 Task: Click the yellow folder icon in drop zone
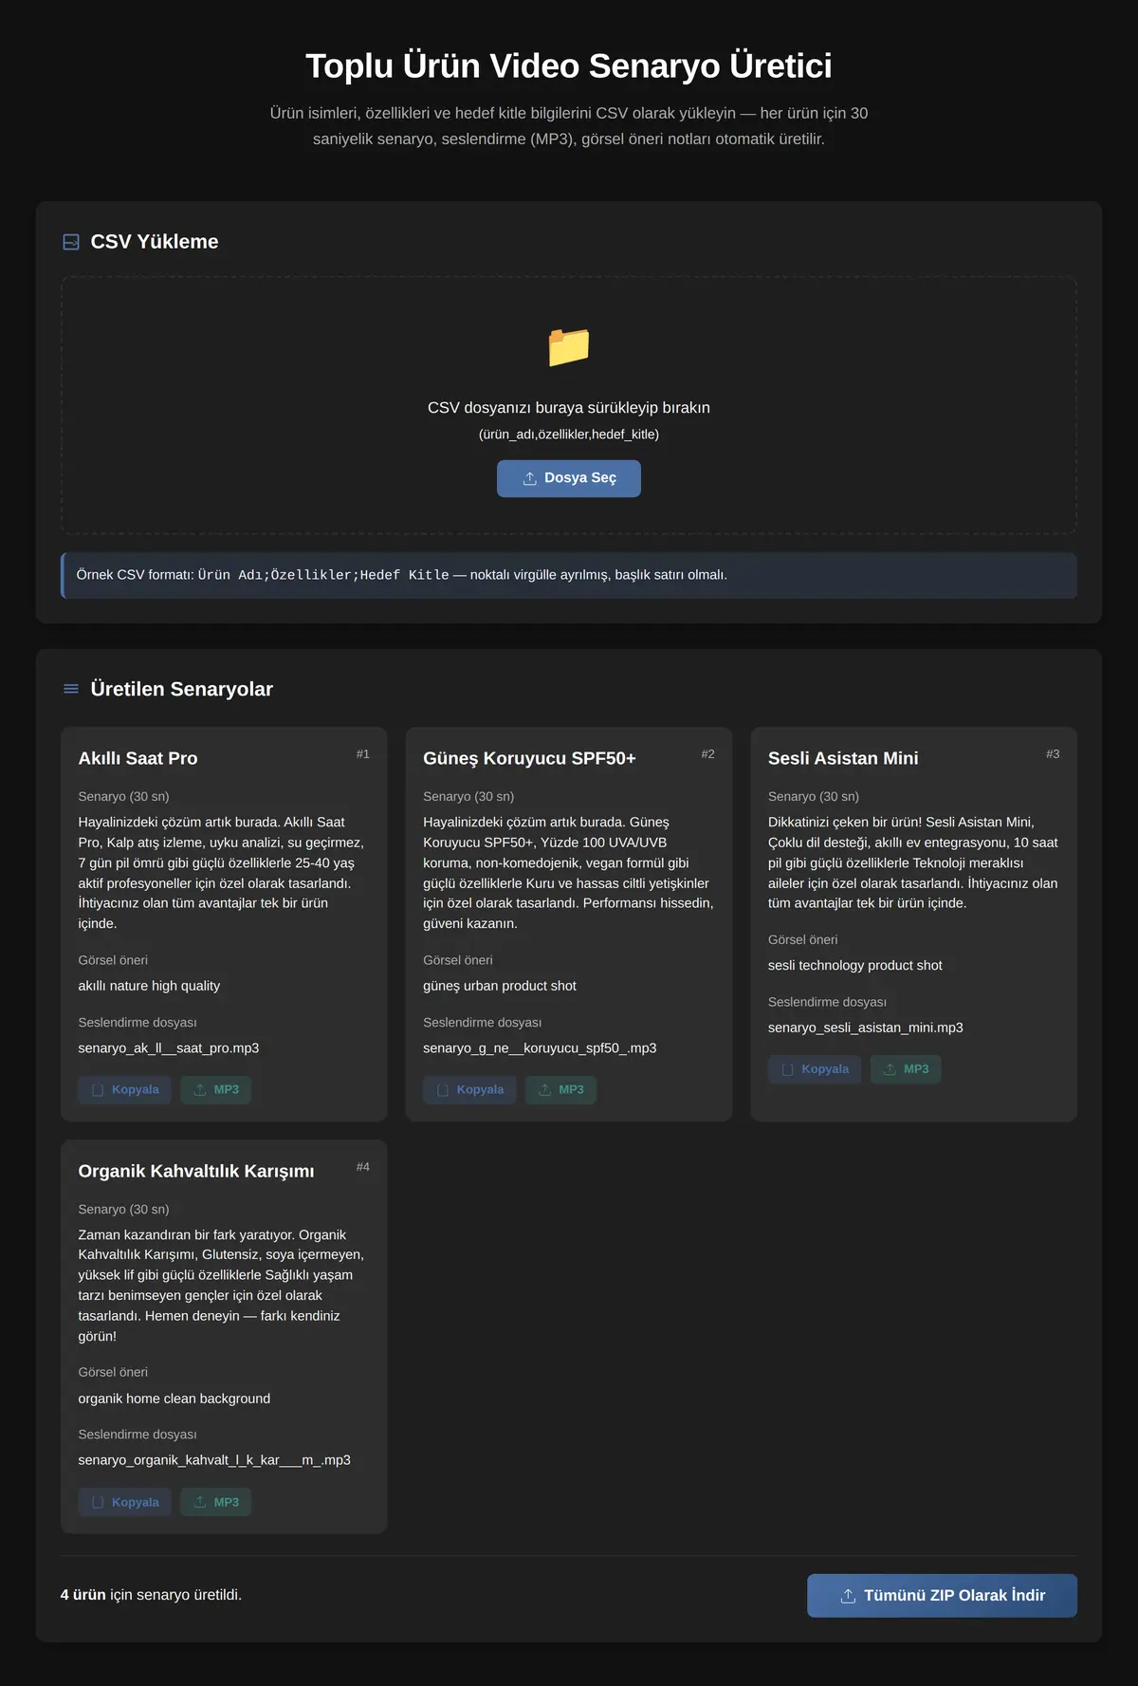tap(569, 347)
